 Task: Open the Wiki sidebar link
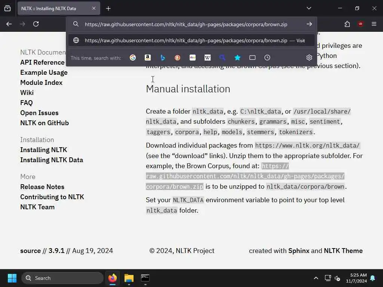pyautogui.click(x=27, y=93)
